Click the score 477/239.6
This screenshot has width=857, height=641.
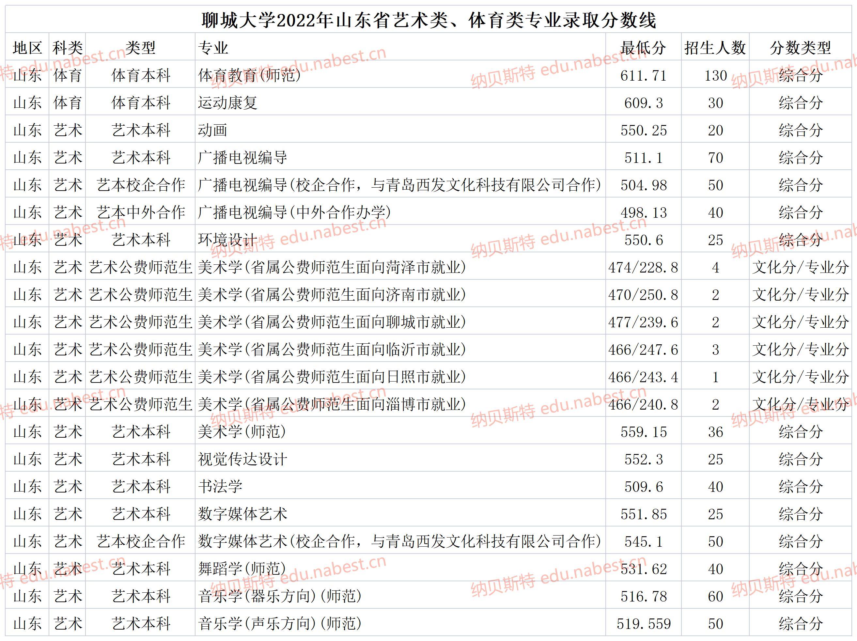643,322
